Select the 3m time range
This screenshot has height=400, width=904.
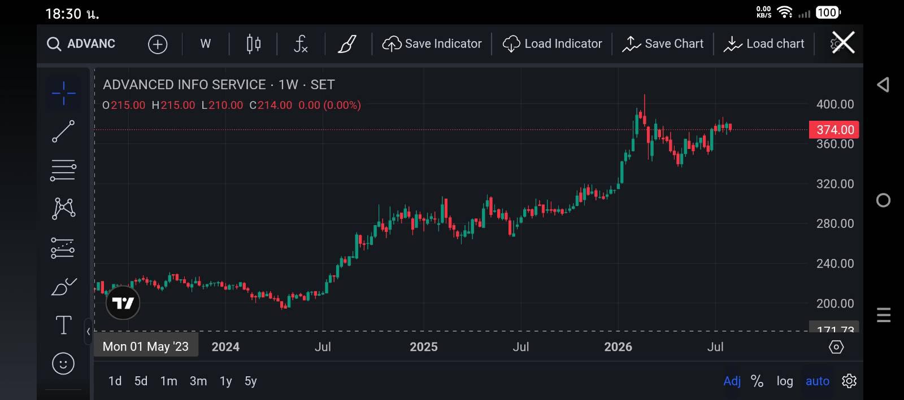click(x=198, y=381)
